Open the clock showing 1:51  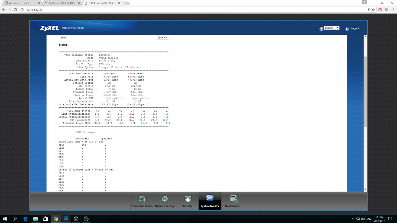click(379, 219)
